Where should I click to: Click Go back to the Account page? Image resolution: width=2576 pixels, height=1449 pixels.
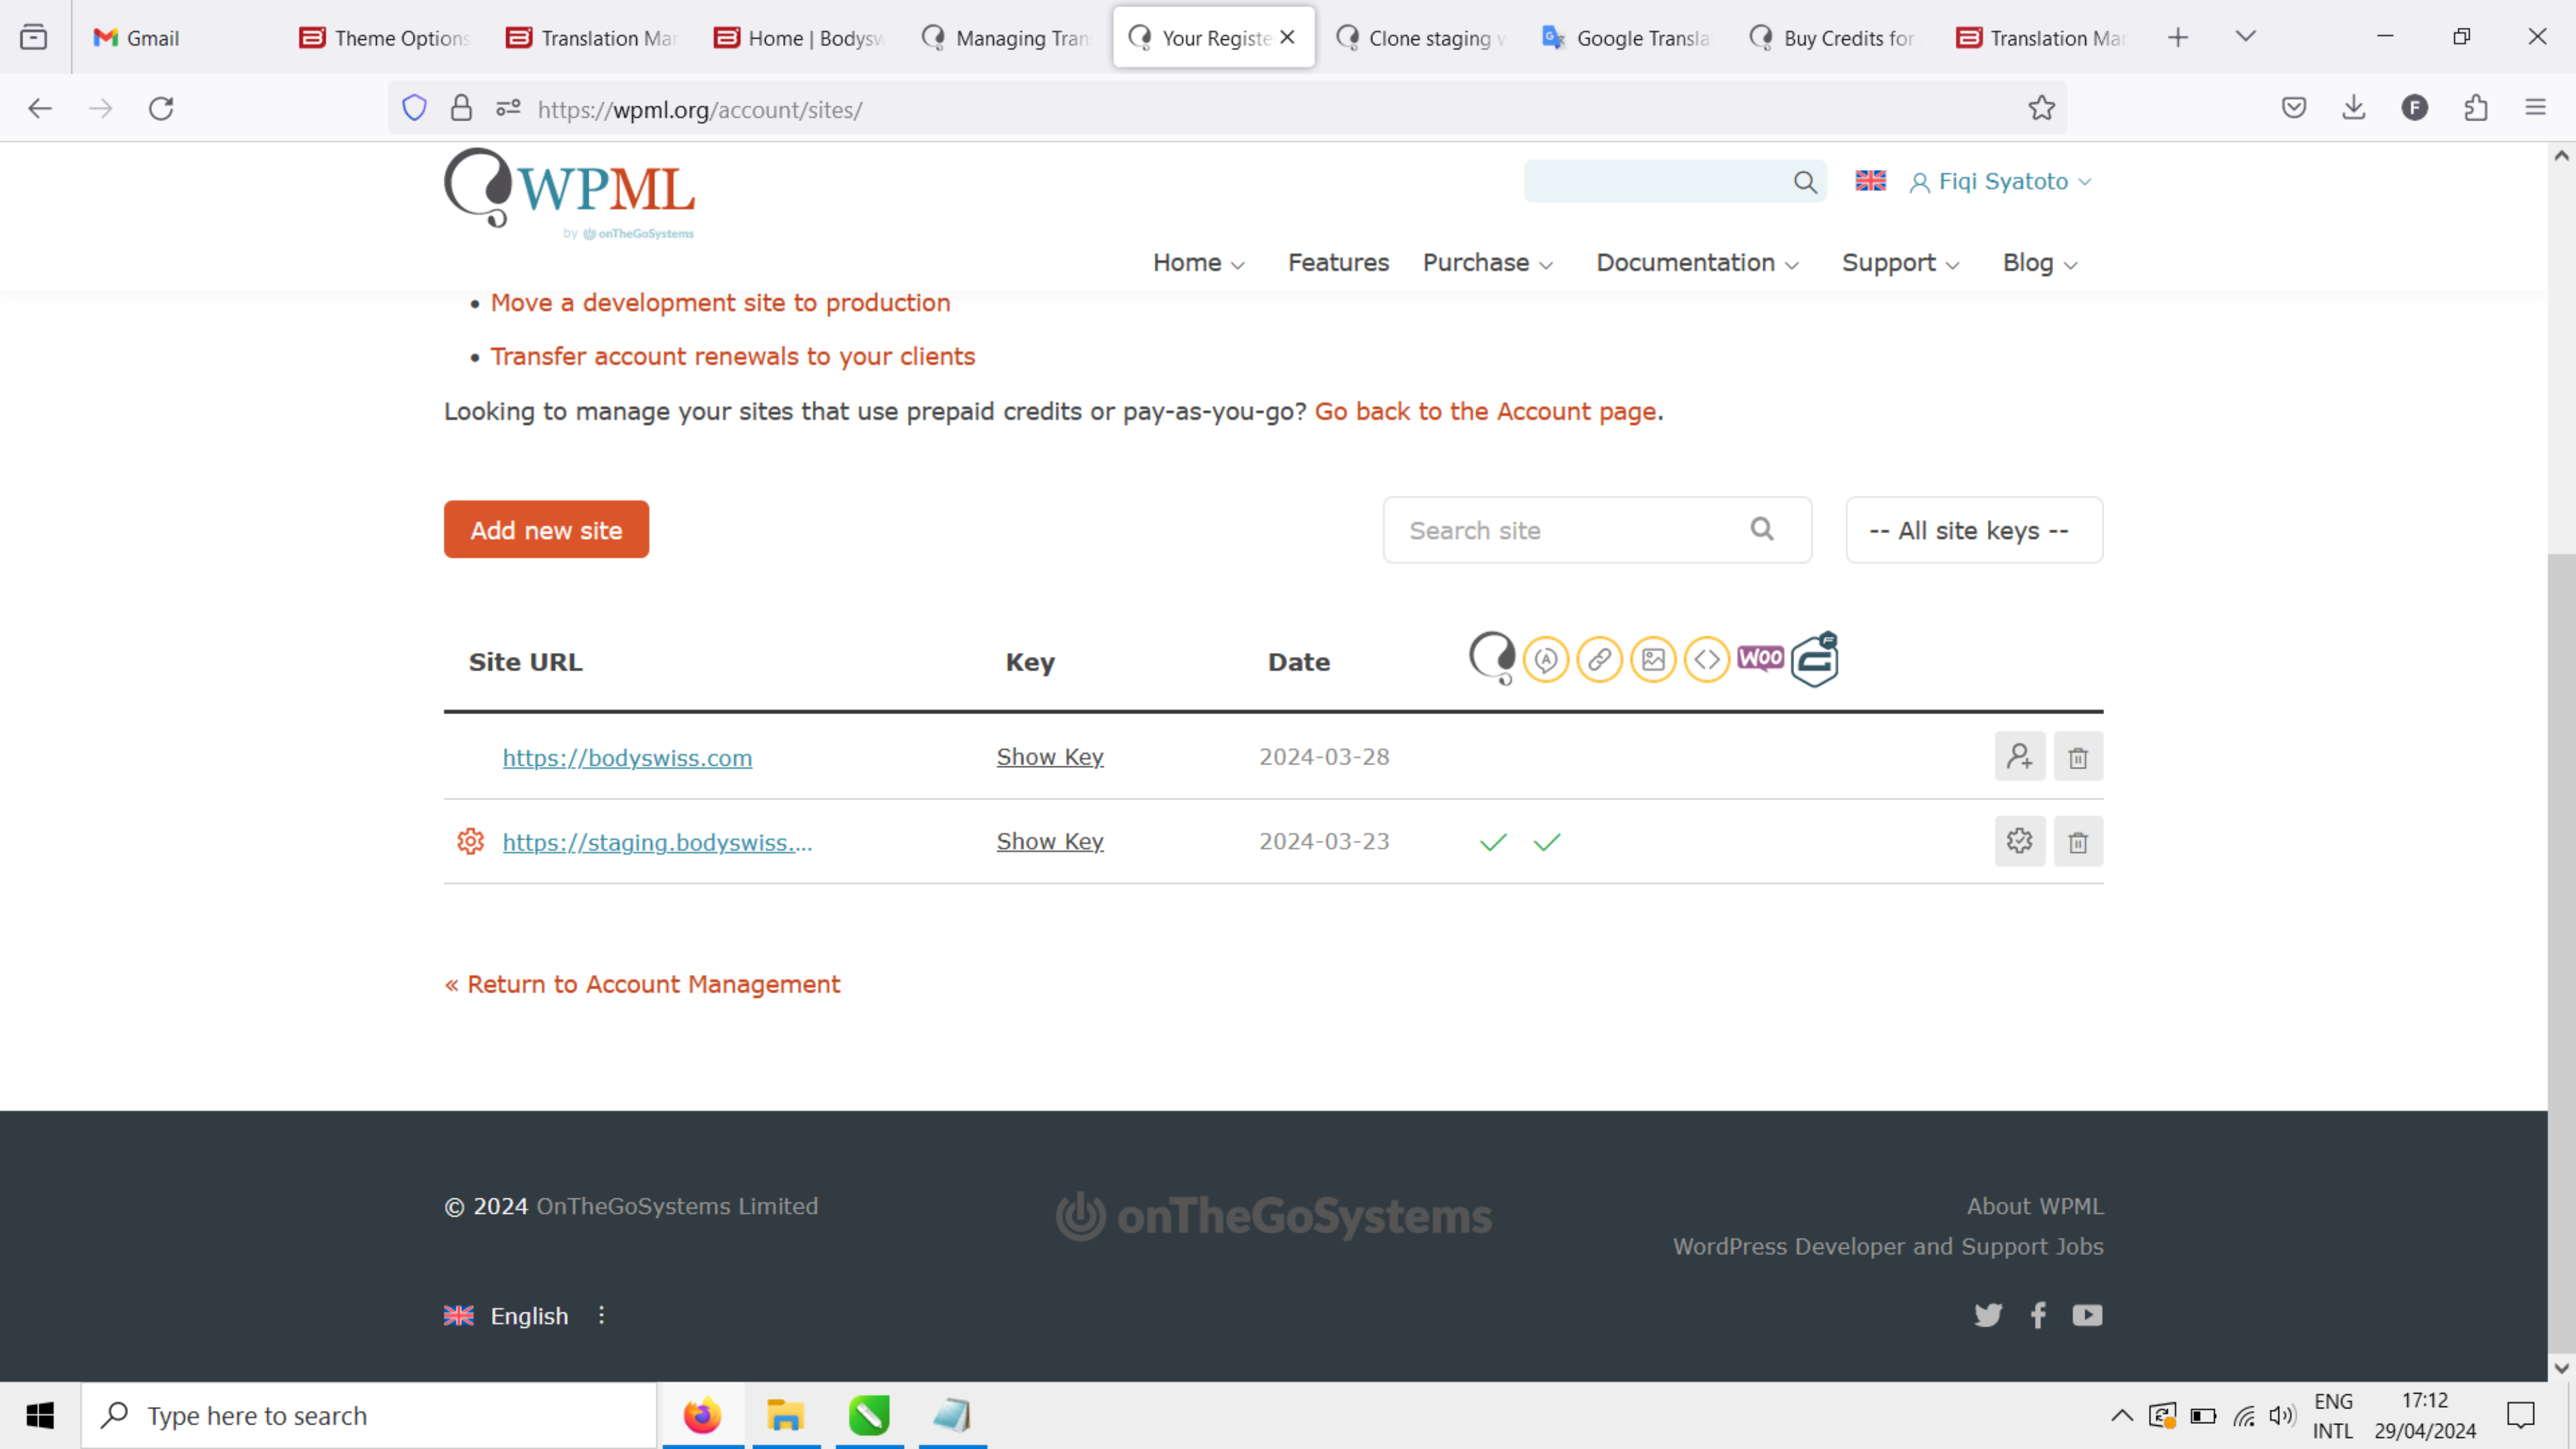tap(1485, 411)
